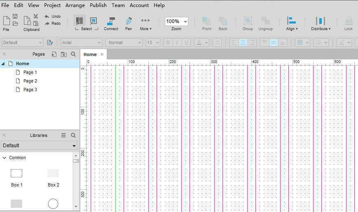Collapse the Home page tree arrow

click(3, 64)
